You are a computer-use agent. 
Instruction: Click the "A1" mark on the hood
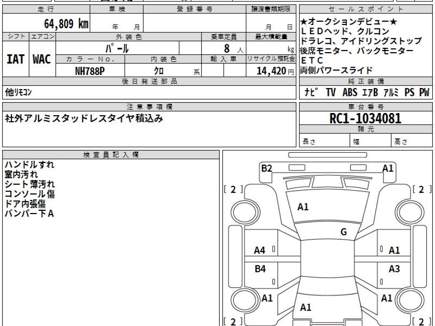point(303,207)
